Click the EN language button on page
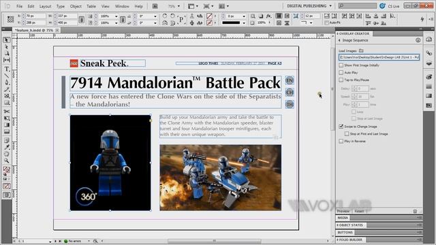 coord(290,80)
